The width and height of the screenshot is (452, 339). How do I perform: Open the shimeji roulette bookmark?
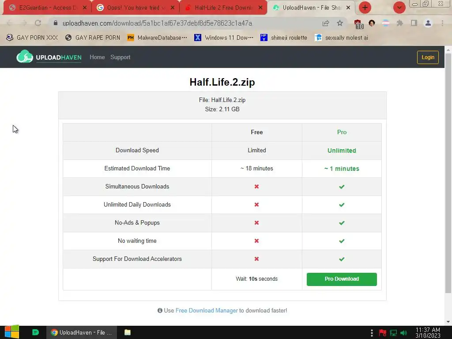click(x=283, y=38)
